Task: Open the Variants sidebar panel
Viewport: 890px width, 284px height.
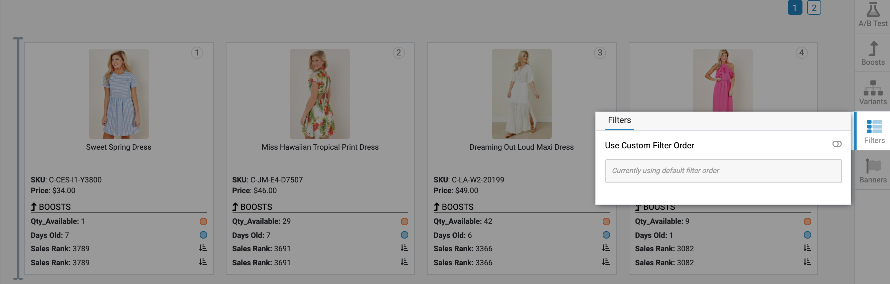Action: coord(872,92)
